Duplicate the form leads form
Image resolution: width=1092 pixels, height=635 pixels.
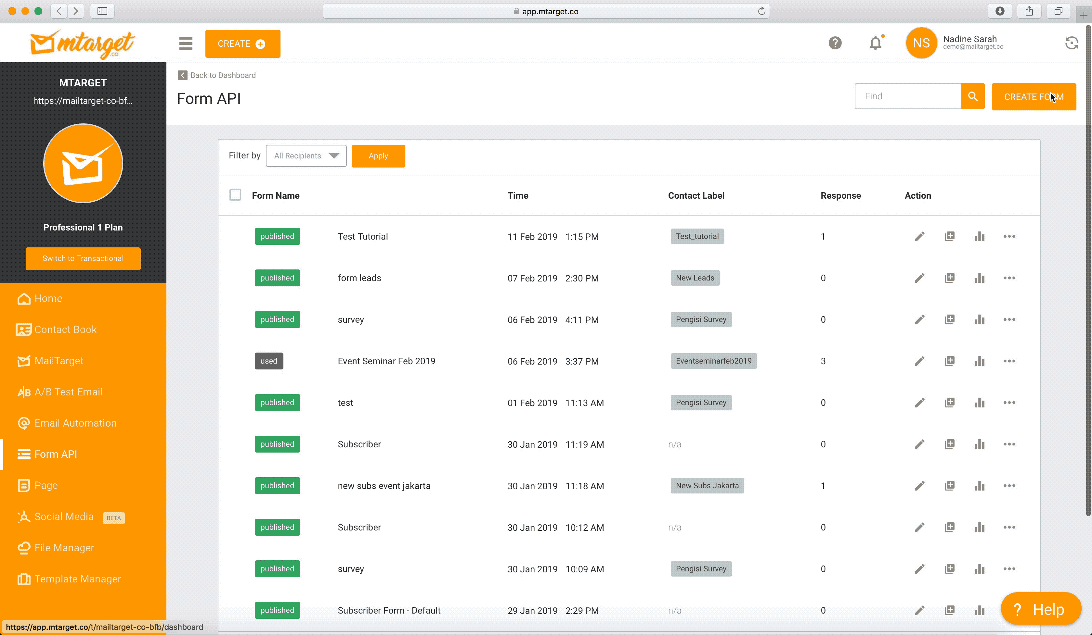coord(949,278)
